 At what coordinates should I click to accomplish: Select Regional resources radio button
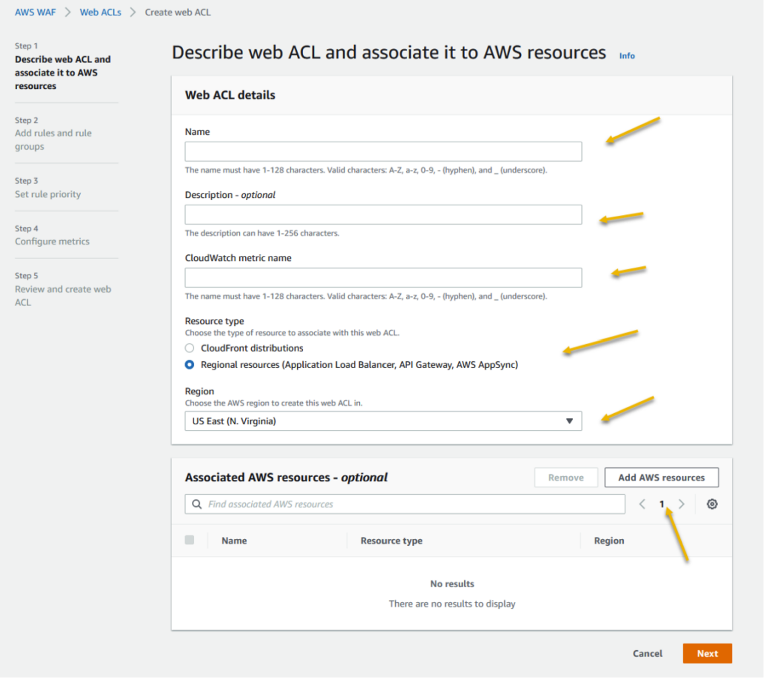(190, 365)
